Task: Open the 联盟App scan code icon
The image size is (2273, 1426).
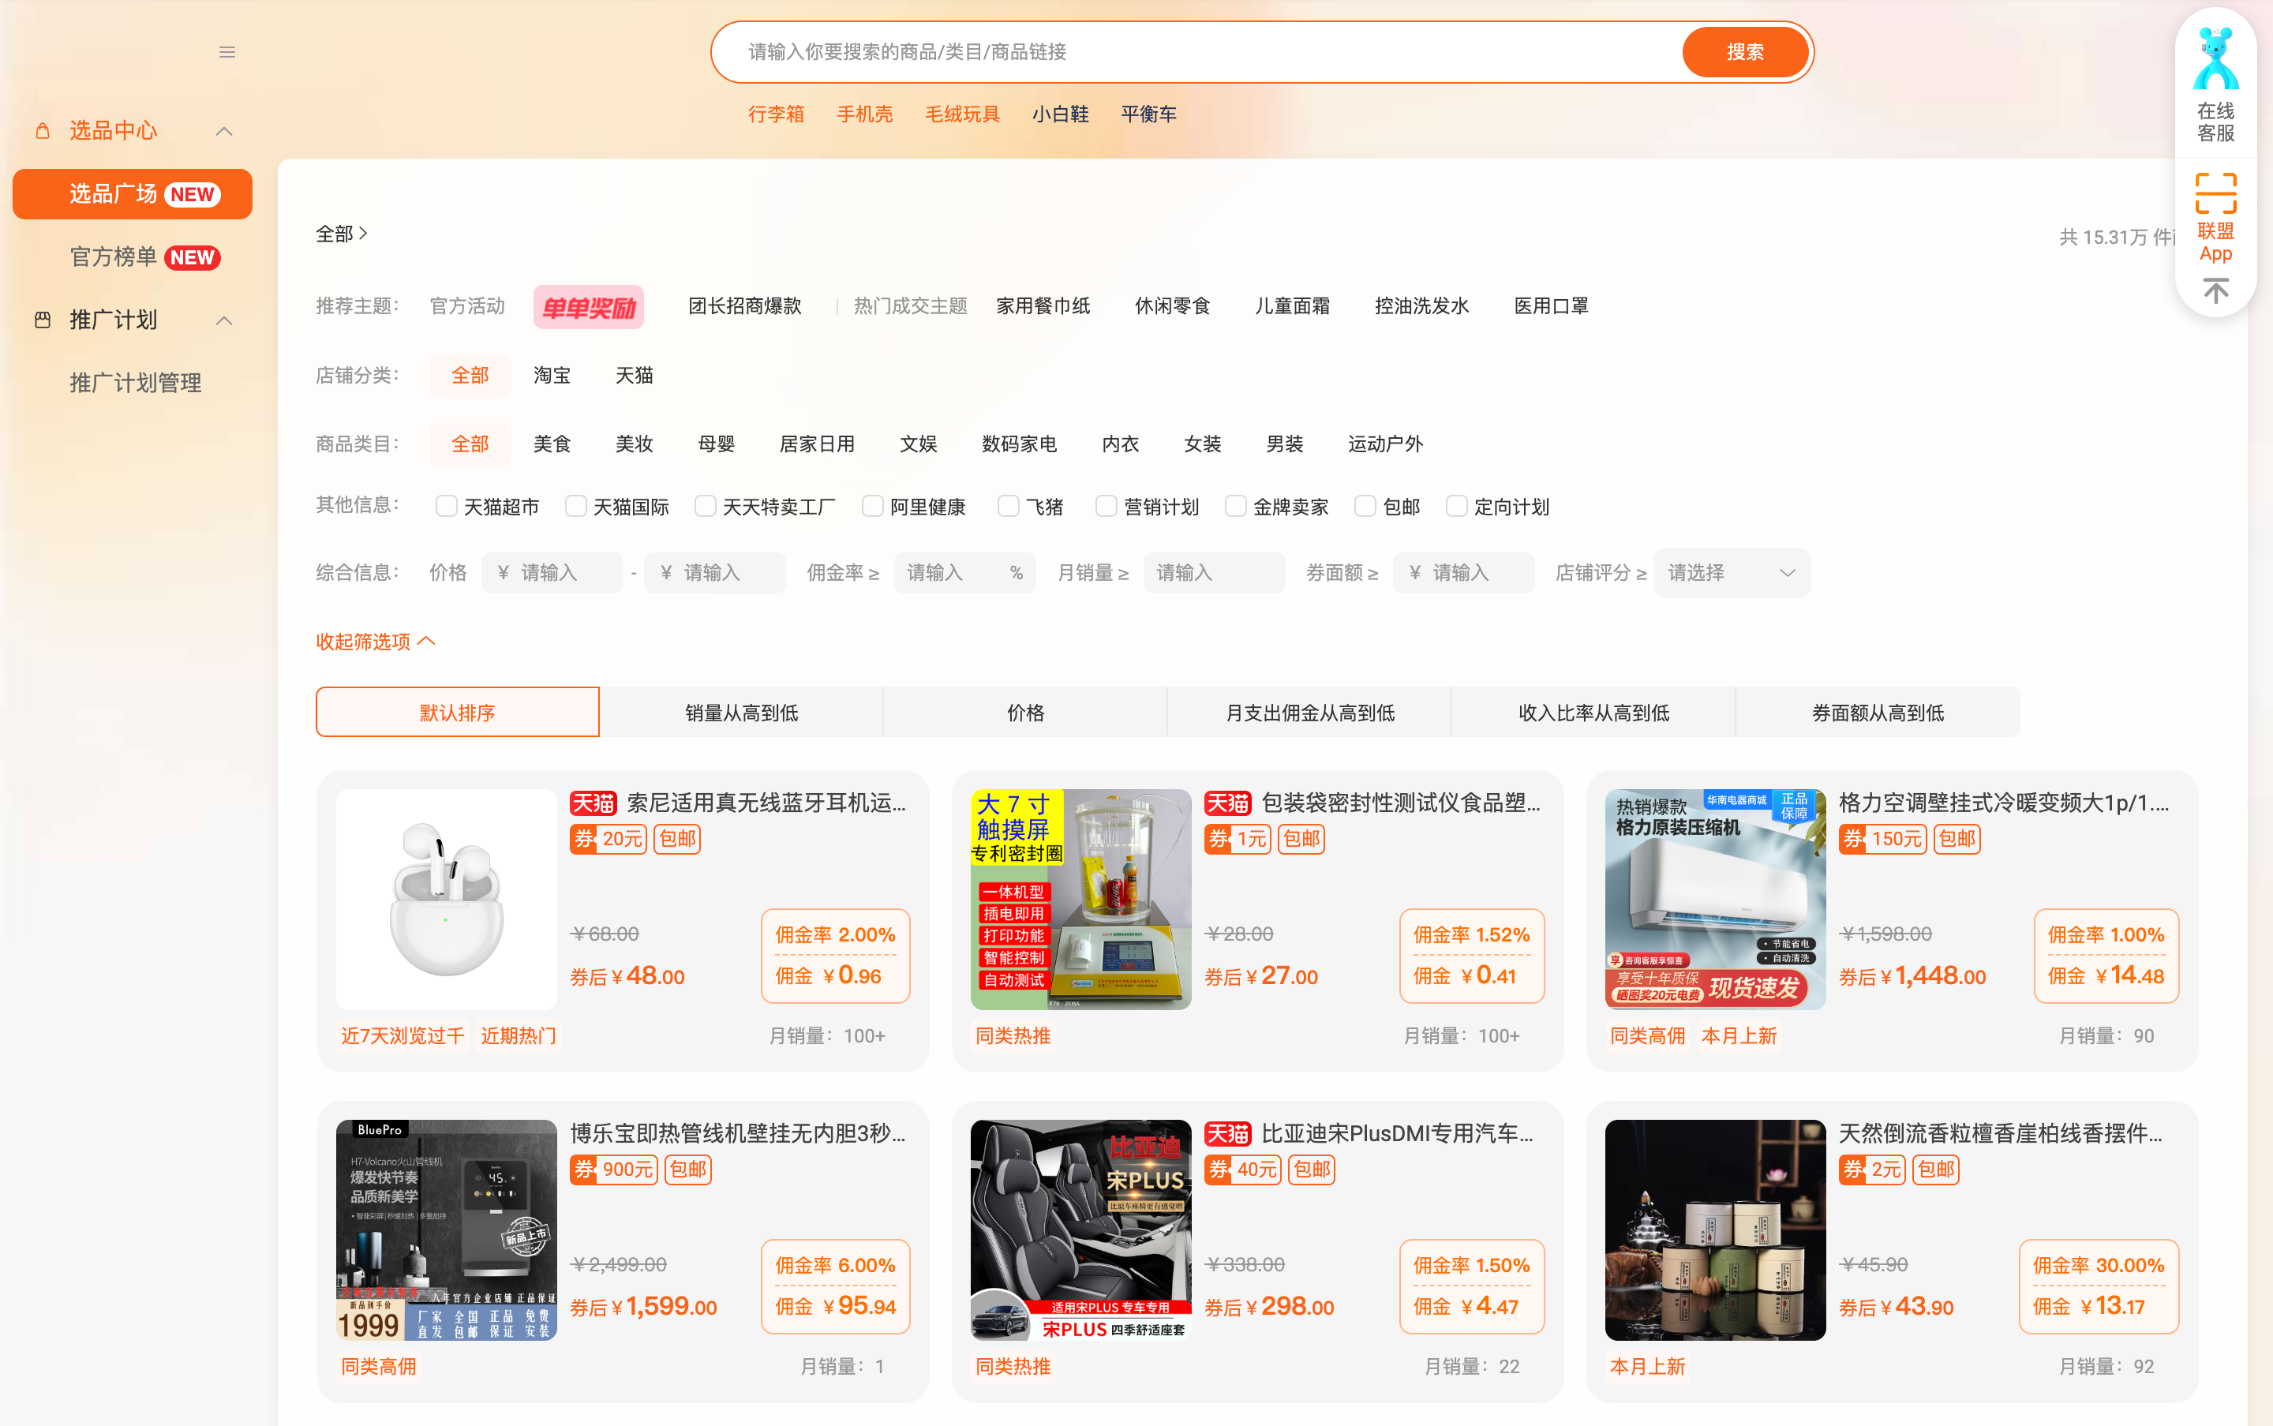Action: (x=2215, y=193)
